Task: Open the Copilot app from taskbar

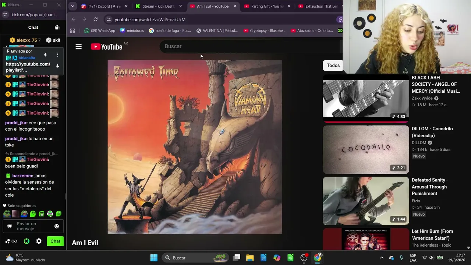Action: click(x=277, y=258)
